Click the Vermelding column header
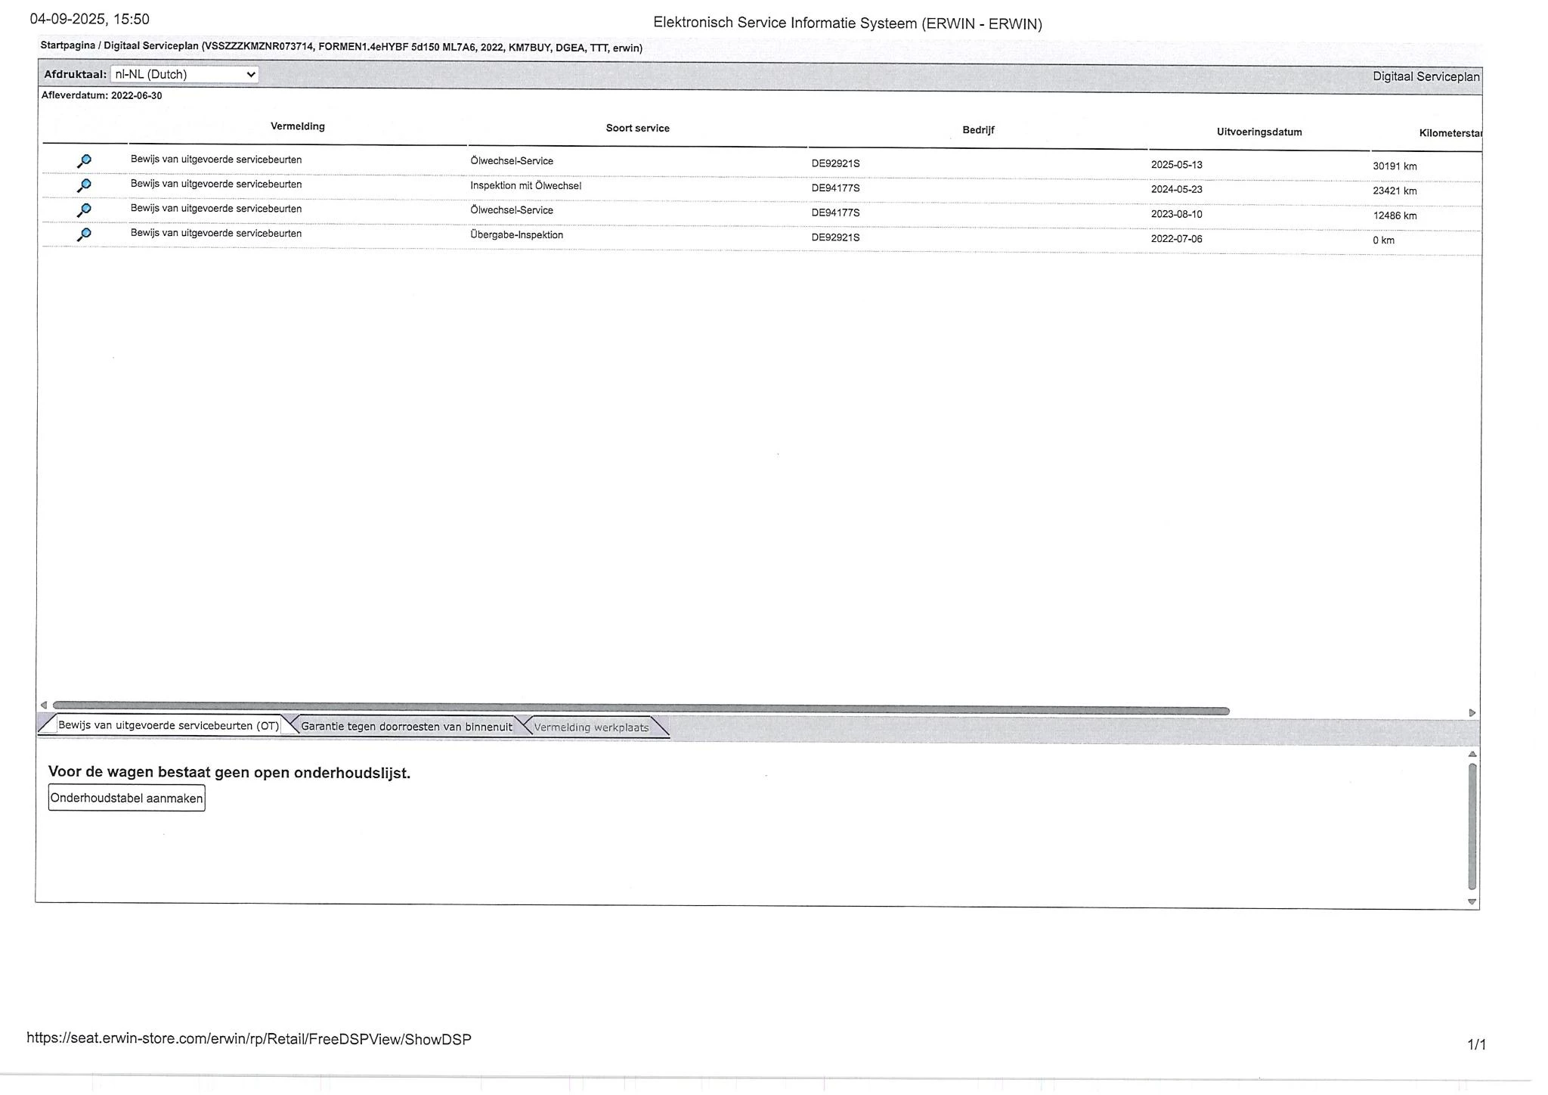This screenshot has height=1095, width=1548. pyautogui.click(x=297, y=126)
